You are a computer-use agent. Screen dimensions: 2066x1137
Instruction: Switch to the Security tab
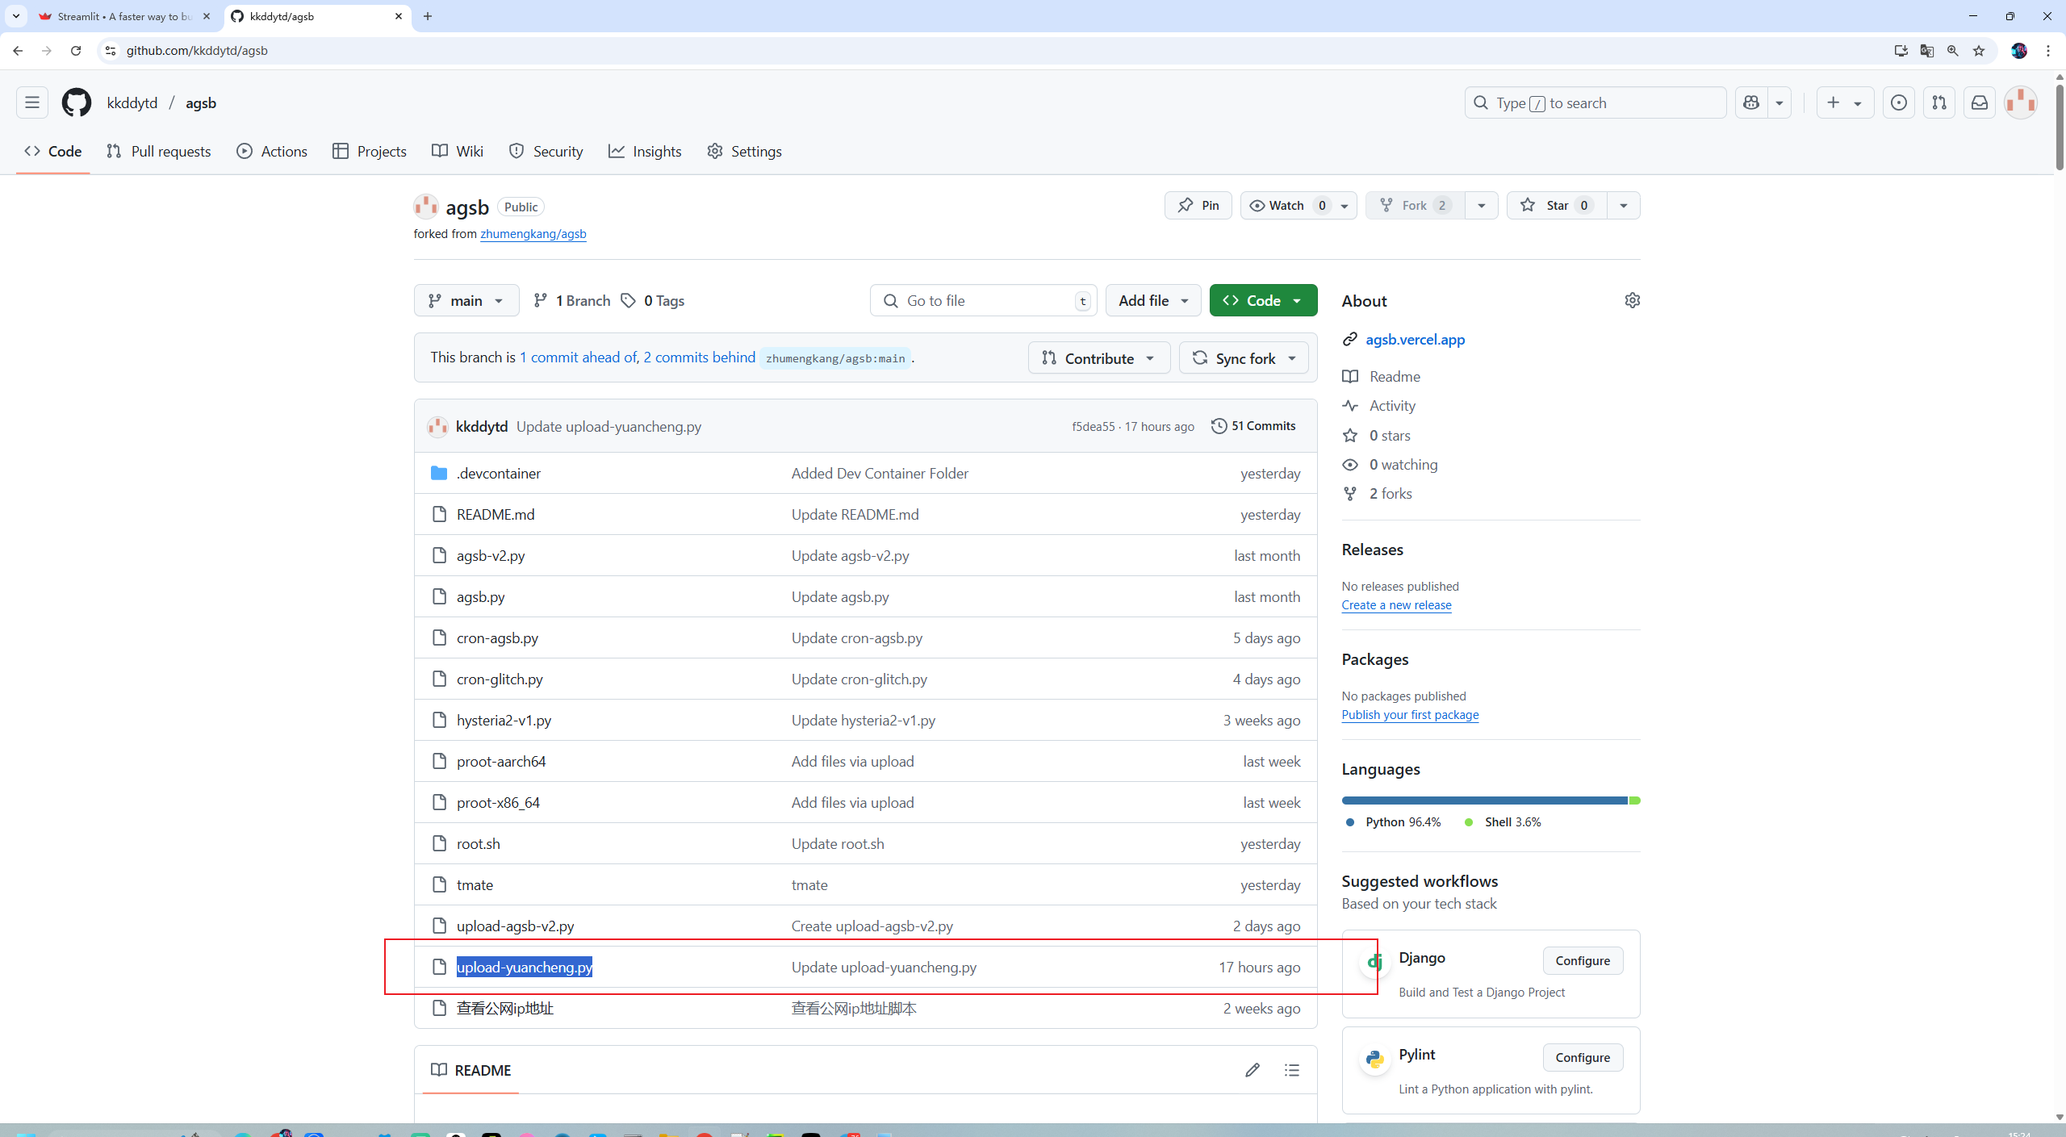(x=546, y=151)
